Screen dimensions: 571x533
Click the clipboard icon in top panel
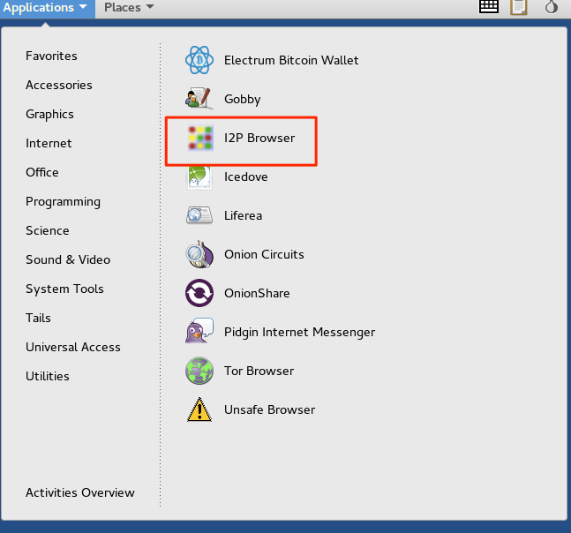pos(519,7)
